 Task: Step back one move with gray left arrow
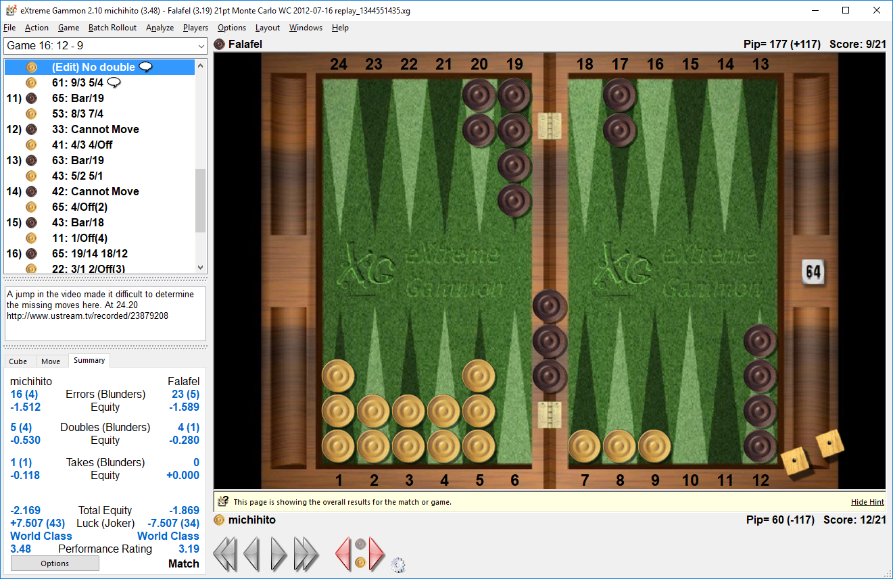[251, 554]
